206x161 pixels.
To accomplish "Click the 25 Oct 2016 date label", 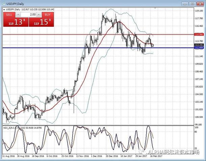I will coord(68,156).
